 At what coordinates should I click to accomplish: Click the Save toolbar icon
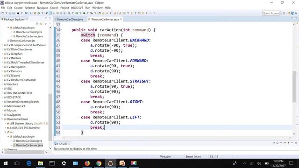point(10,13)
